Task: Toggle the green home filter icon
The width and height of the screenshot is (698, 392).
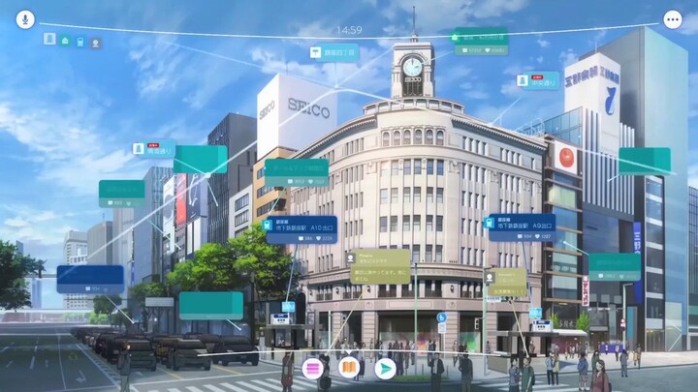Action: [65, 41]
